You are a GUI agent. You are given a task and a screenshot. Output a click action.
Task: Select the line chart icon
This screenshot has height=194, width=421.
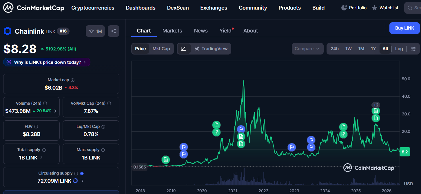[x=184, y=49]
